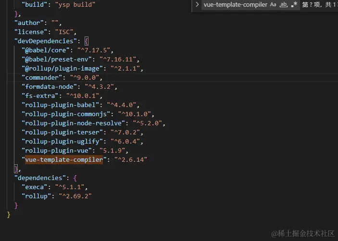Click the "^7.0.2" version value

point(125,133)
